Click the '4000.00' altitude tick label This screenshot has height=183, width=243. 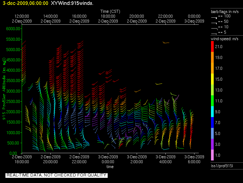(x=13, y=70)
